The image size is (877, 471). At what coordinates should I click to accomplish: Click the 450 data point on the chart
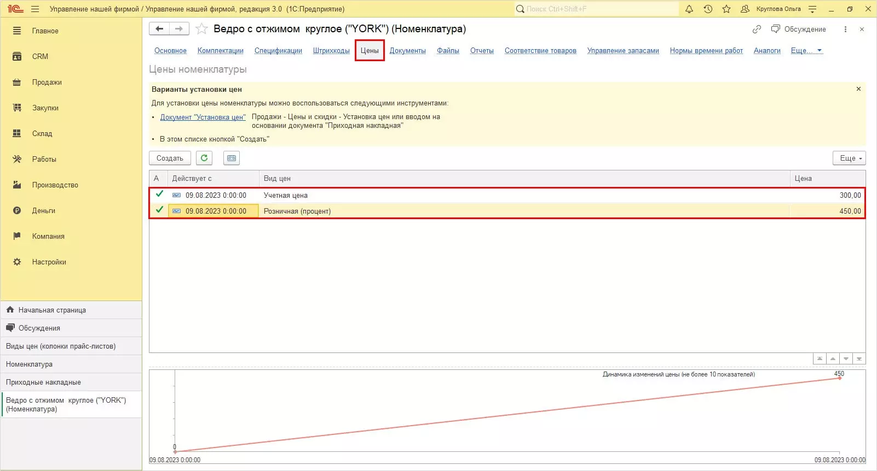840,378
